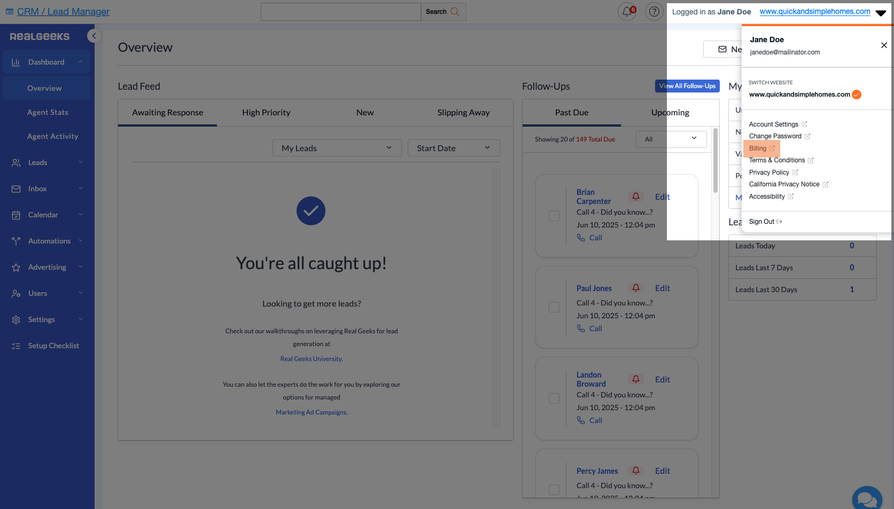The image size is (894, 509).
Task: Open the notifications bell icon
Action: click(x=627, y=11)
